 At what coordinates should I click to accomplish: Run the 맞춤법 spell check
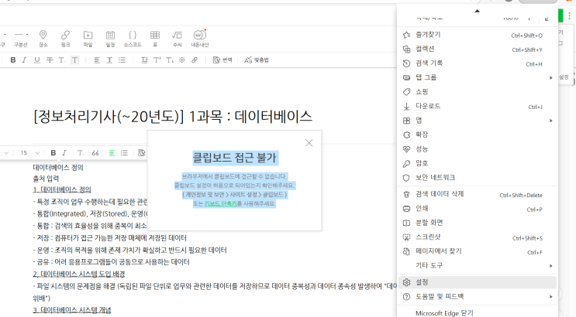pos(257,60)
